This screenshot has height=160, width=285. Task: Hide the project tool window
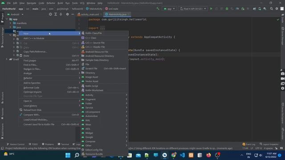click(73, 14)
